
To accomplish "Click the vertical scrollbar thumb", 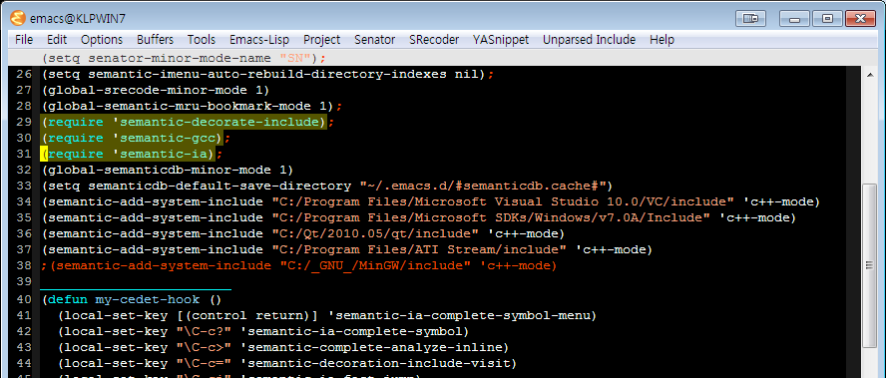I will tap(869, 265).
